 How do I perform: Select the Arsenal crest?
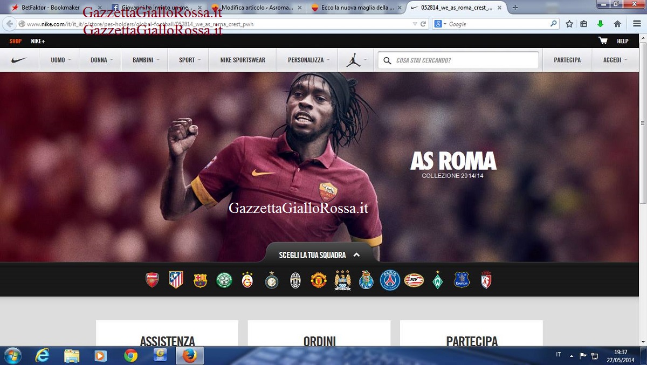point(152,280)
